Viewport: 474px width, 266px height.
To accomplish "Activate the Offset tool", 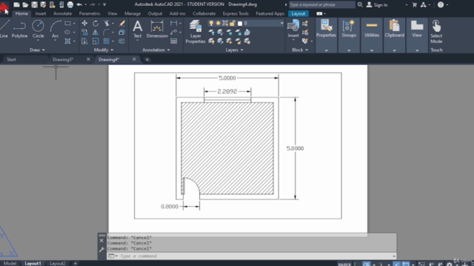I will pos(121,41).
